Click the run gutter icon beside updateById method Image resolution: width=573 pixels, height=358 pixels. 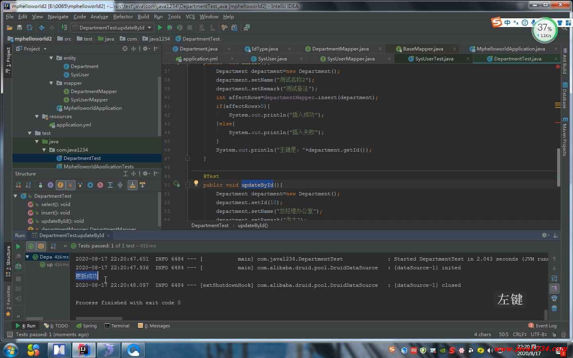[x=177, y=185]
